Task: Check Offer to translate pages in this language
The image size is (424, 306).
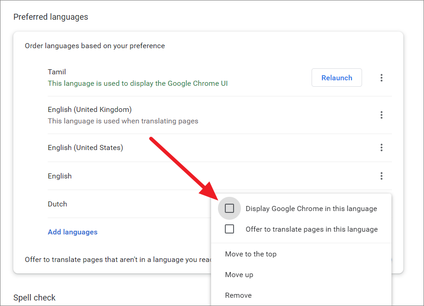Action: (x=229, y=229)
